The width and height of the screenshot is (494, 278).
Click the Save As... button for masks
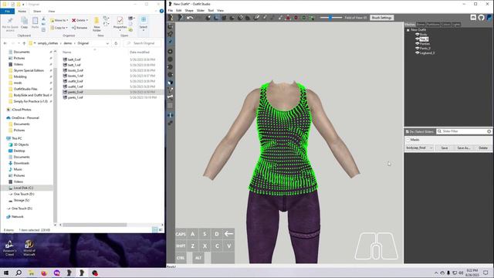pyautogui.click(x=463, y=147)
